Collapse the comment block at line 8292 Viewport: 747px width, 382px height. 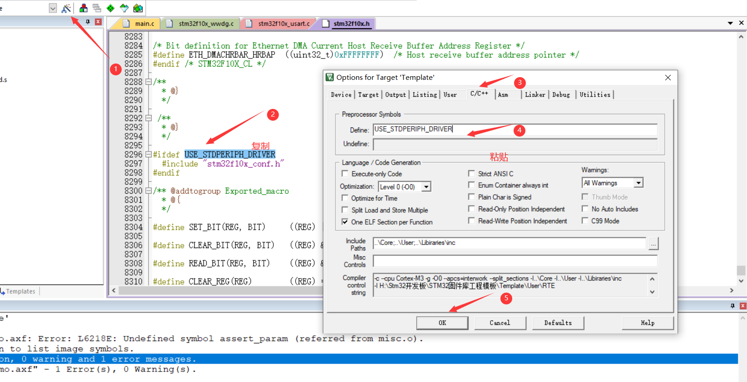pyautogui.click(x=148, y=118)
